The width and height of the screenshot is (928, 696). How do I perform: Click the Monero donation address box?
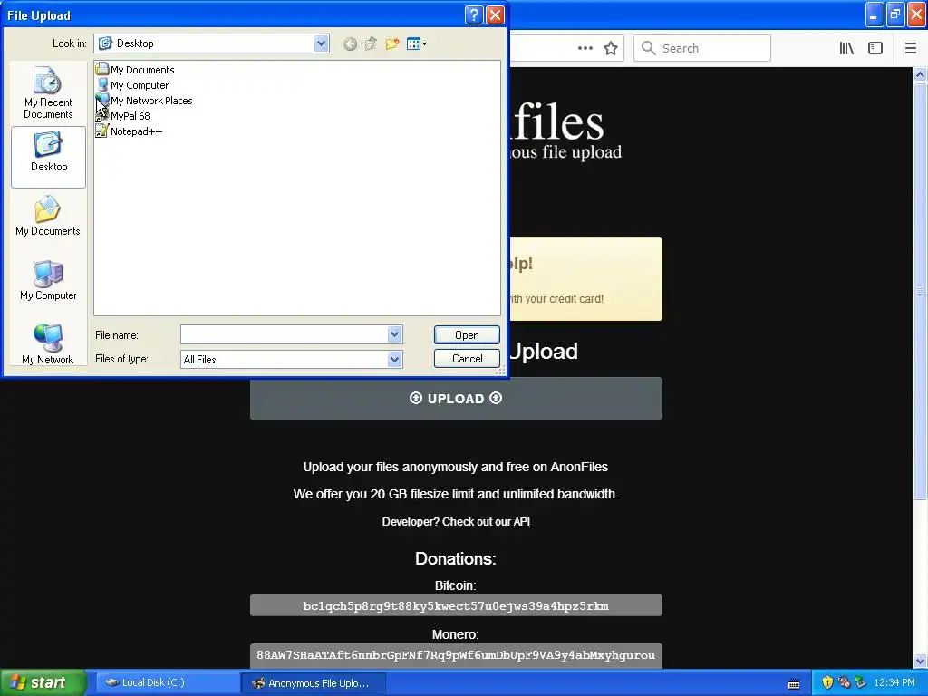[456, 655]
